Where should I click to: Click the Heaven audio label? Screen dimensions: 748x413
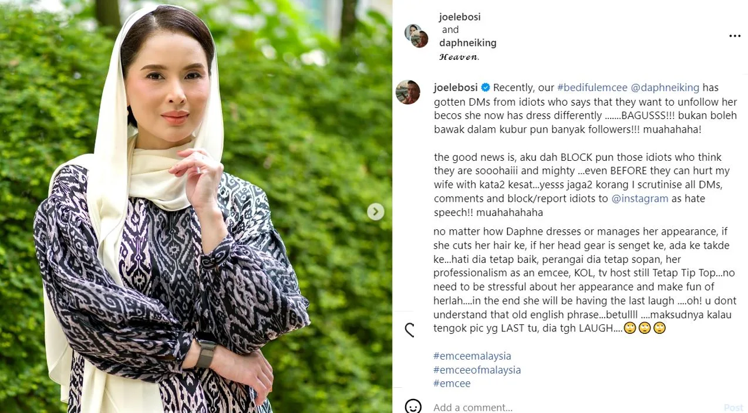(459, 57)
